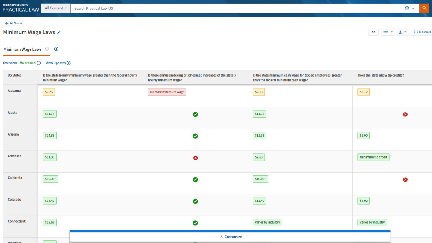Open the download options dropdown
This screenshot has height=243, width=432.
click(402, 32)
